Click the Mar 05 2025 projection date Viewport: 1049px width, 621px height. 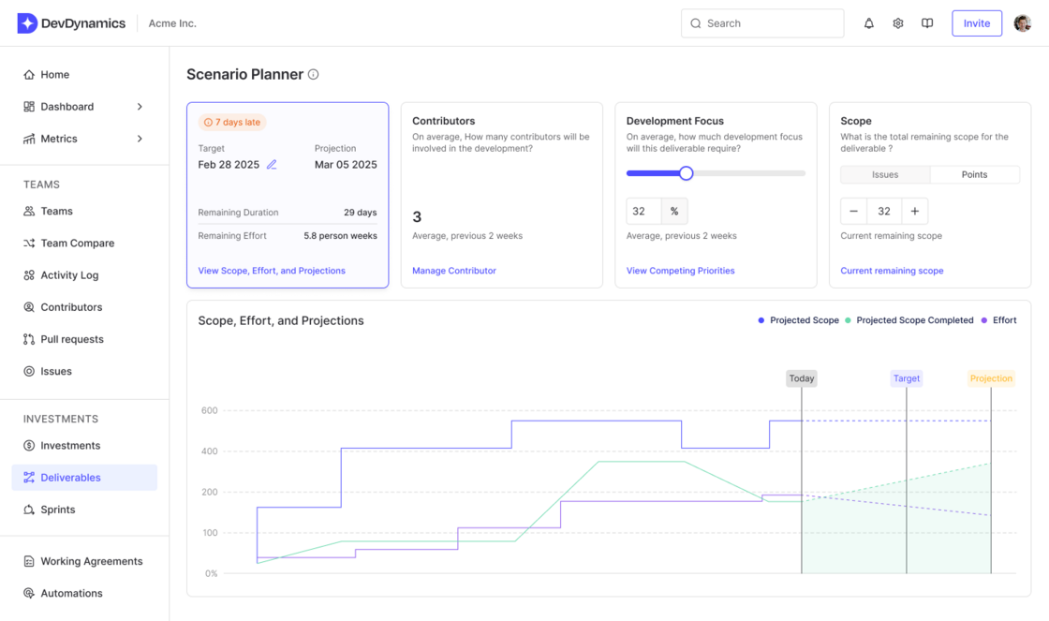(x=346, y=165)
